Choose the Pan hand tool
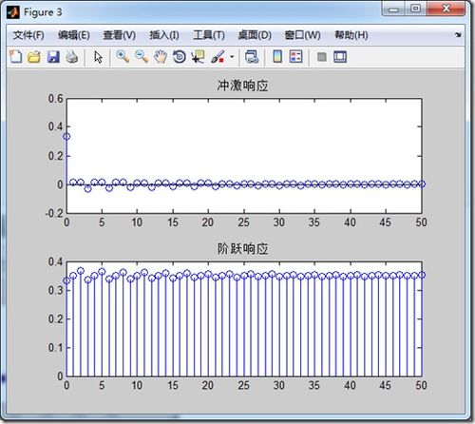This screenshot has width=475, height=424. pyautogui.click(x=161, y=57)
